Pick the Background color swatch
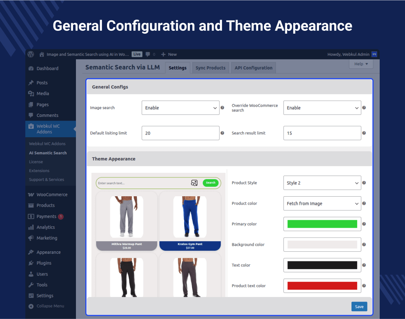Image resolution: width=405 pixels, height=319 pixels. pyautogui.click(x=322, y=244)
